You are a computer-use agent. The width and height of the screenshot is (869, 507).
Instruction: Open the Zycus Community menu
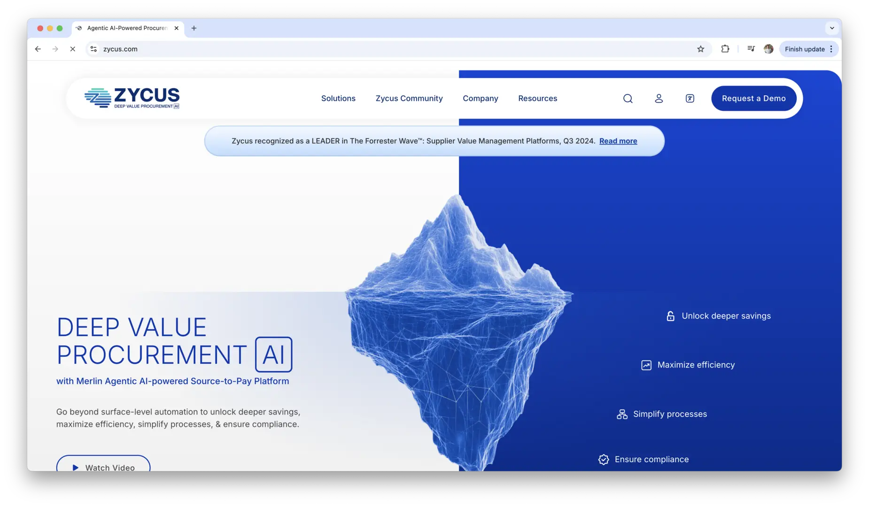click(x=409, y=99)
